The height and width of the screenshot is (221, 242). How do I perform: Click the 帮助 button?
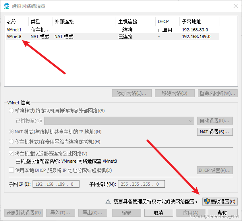click(x=223, y=213)
